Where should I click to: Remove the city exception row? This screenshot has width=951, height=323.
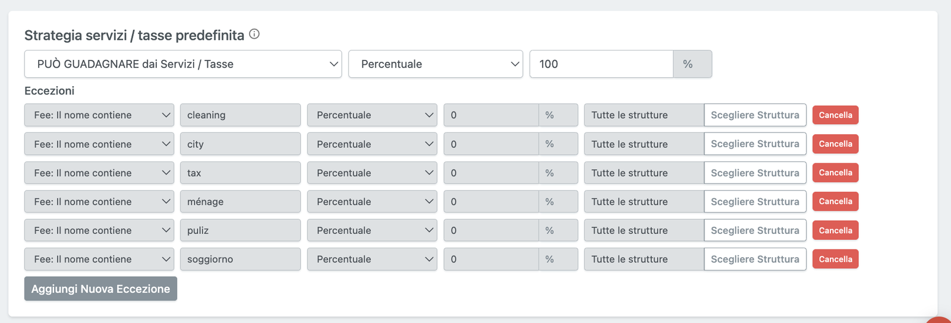835,144
